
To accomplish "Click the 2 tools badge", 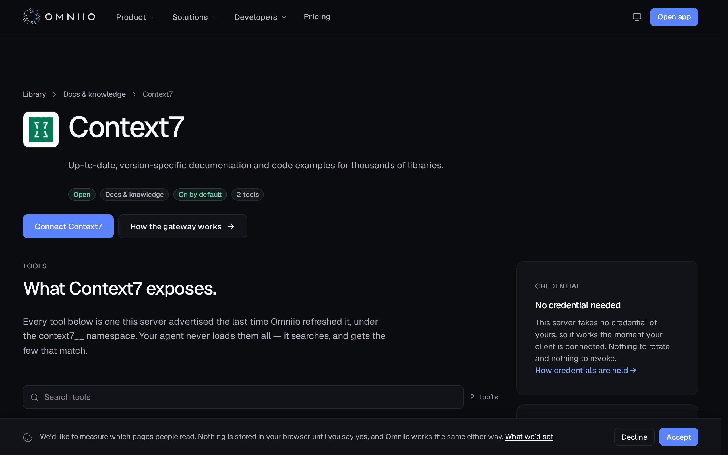I will click(248, 195).
